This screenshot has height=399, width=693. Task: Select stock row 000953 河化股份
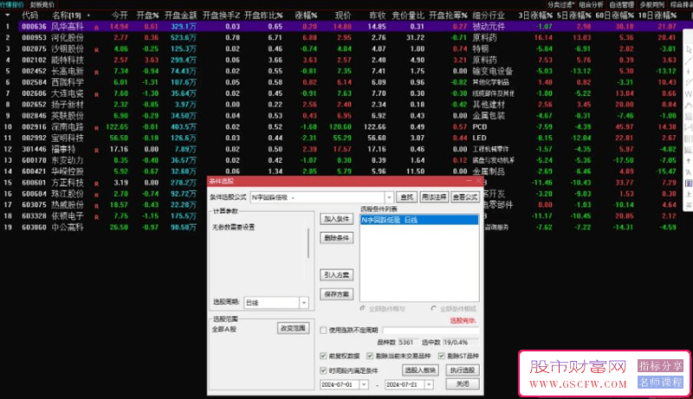click(345, 37)
